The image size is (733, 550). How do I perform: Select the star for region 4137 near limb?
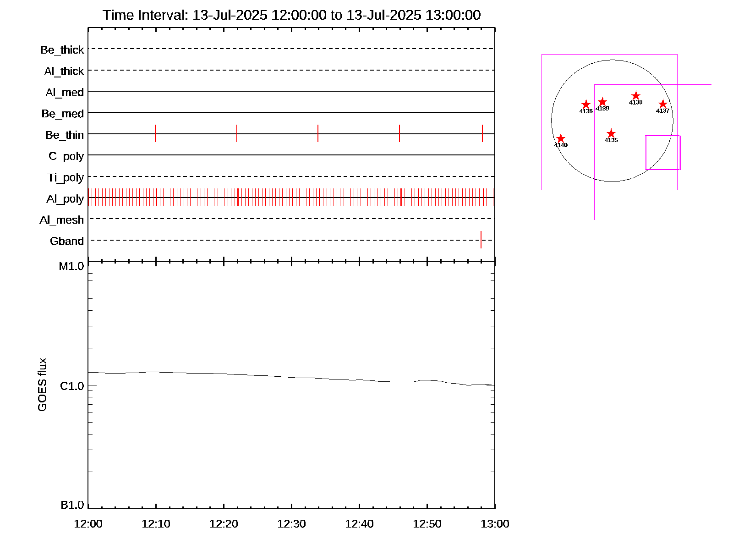coord(662,104)
